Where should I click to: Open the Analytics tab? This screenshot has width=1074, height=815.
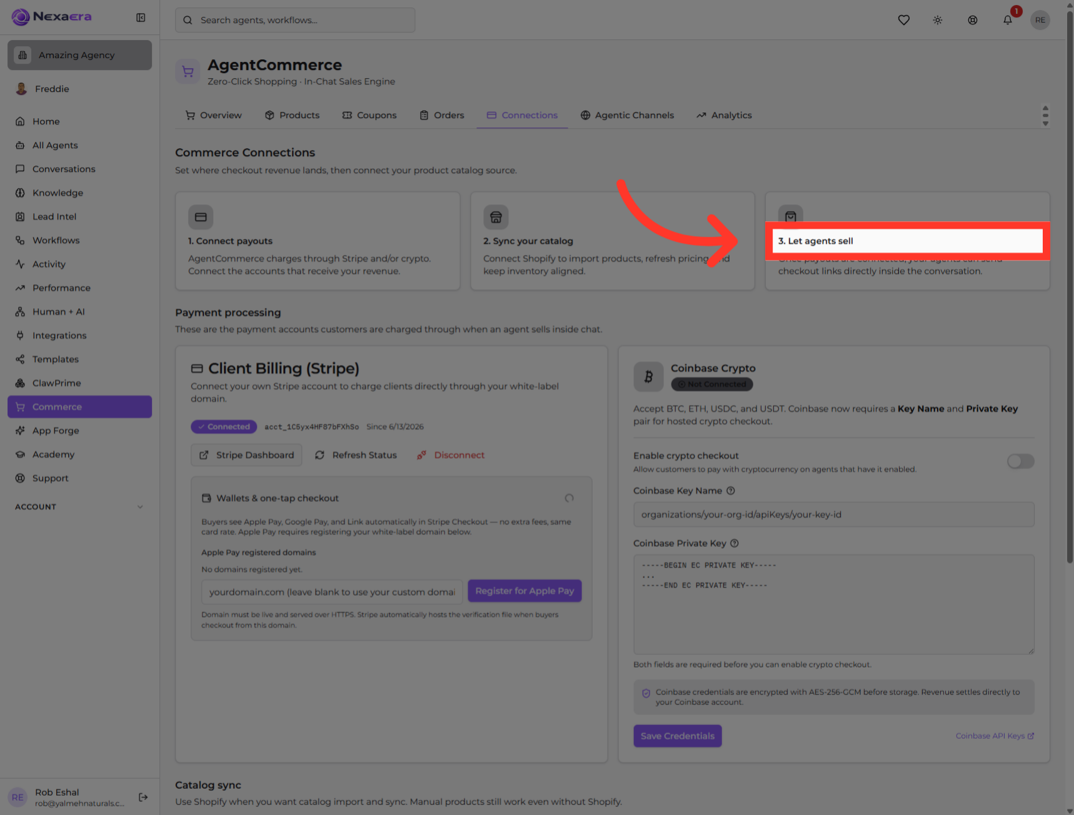pyautogui.click(x=724, y=115)
